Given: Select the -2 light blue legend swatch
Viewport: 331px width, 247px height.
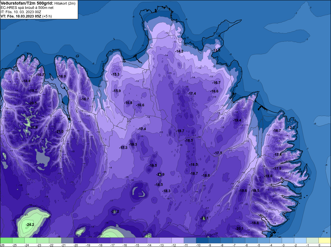Looking at the screenshot, I should pyautogui.click(x=300, y=240).
